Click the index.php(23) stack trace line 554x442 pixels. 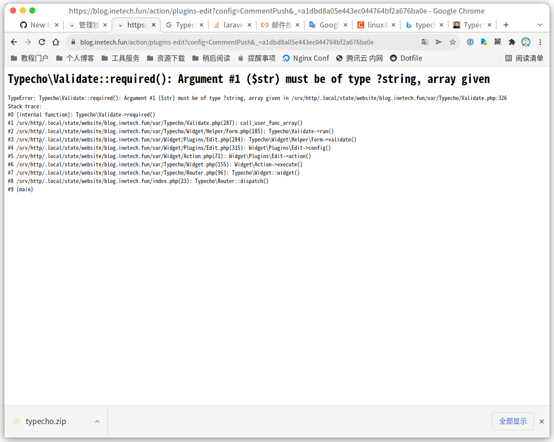(x=138, y=181)
